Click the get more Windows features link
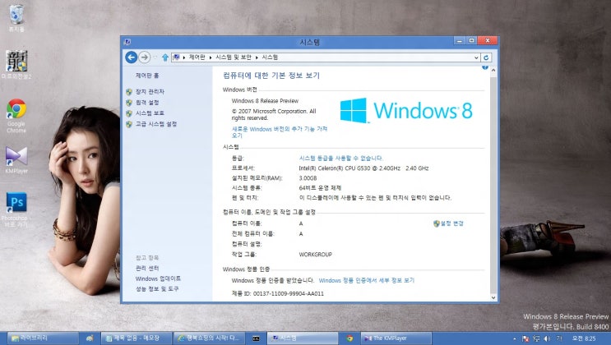The height and width of the screenshot is (345, 611). (x=280, y=132)
